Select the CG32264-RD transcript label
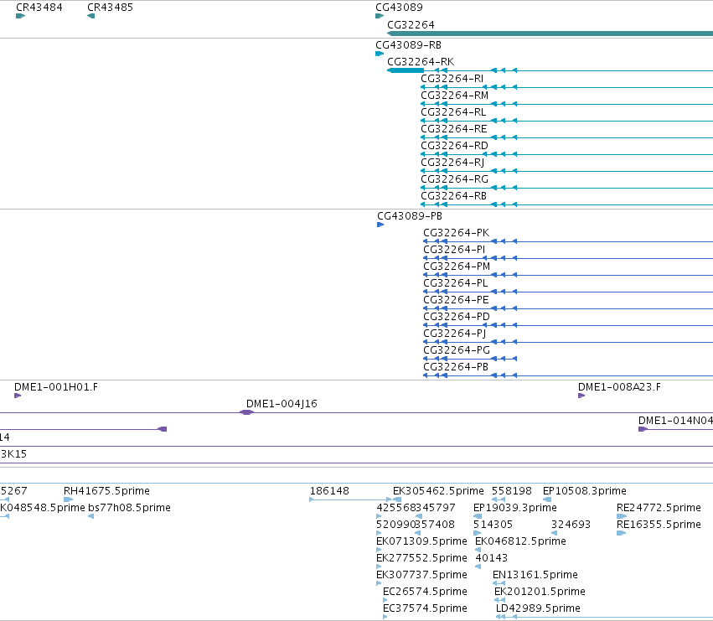The width and height of the screenshot is (713, 621). coord(454,146)
